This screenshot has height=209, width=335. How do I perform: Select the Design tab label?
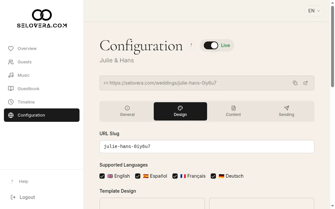tap(180, 115)
